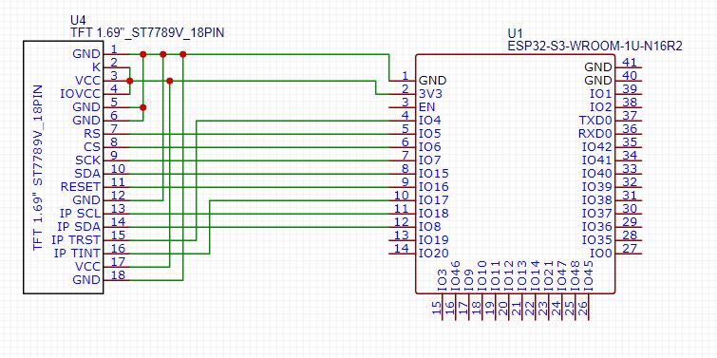Select the SDA pin 10 label on U4
Screen dimensions: 717x358
point(87,173)
